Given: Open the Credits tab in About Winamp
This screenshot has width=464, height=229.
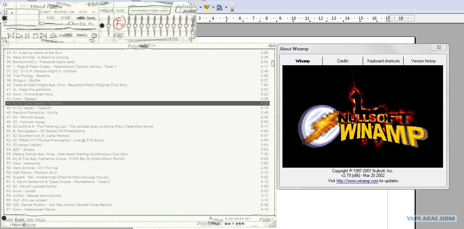Looking at the screenshot, I should pyautogui.click(x=343, y=61).
